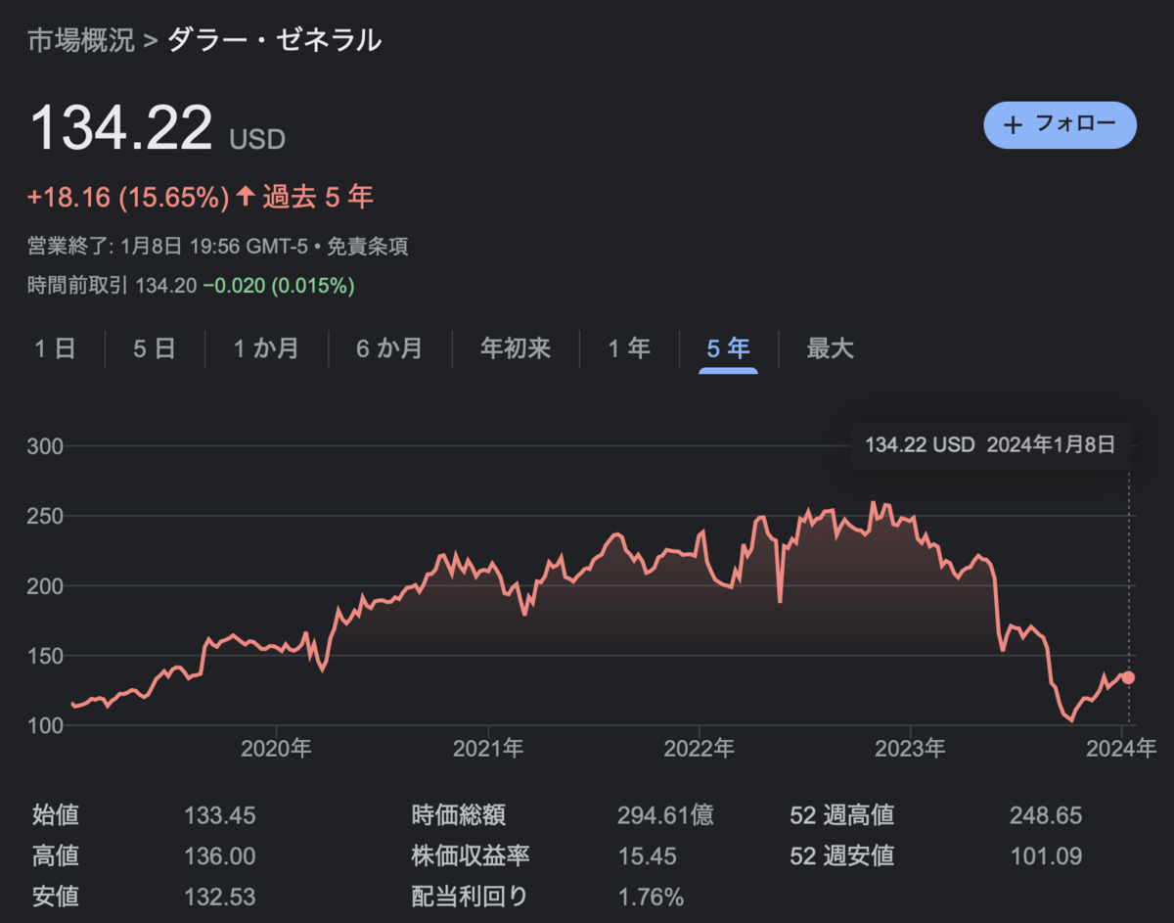Click the 2023年 x-axis label
Screen dimensions: 1174x923
click(910, 749)
